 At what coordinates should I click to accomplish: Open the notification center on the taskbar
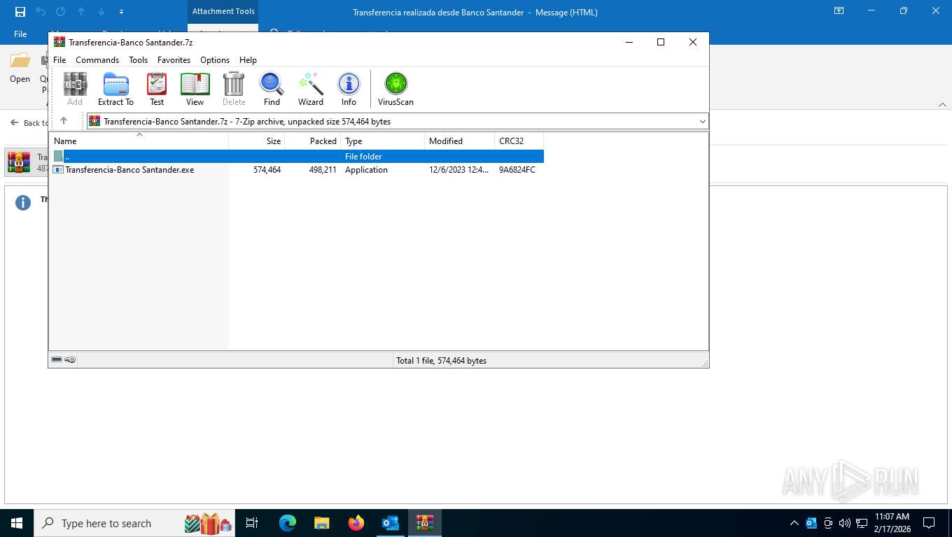[929, 523]
